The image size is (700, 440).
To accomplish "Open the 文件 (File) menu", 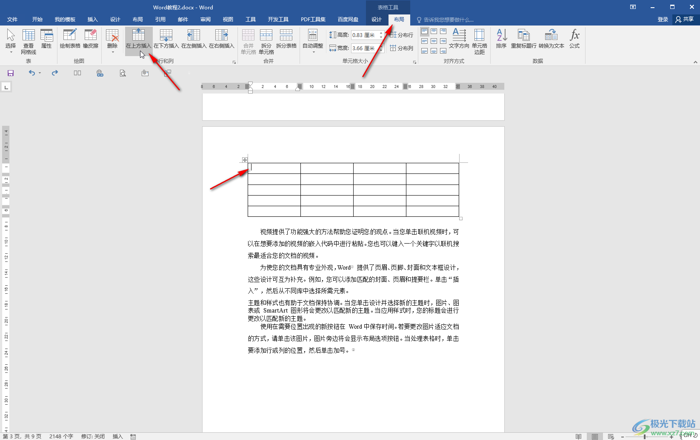I will [x=12, y=20].
